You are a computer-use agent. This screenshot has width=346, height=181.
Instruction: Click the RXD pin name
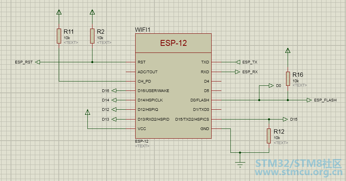tap(205, 72)
